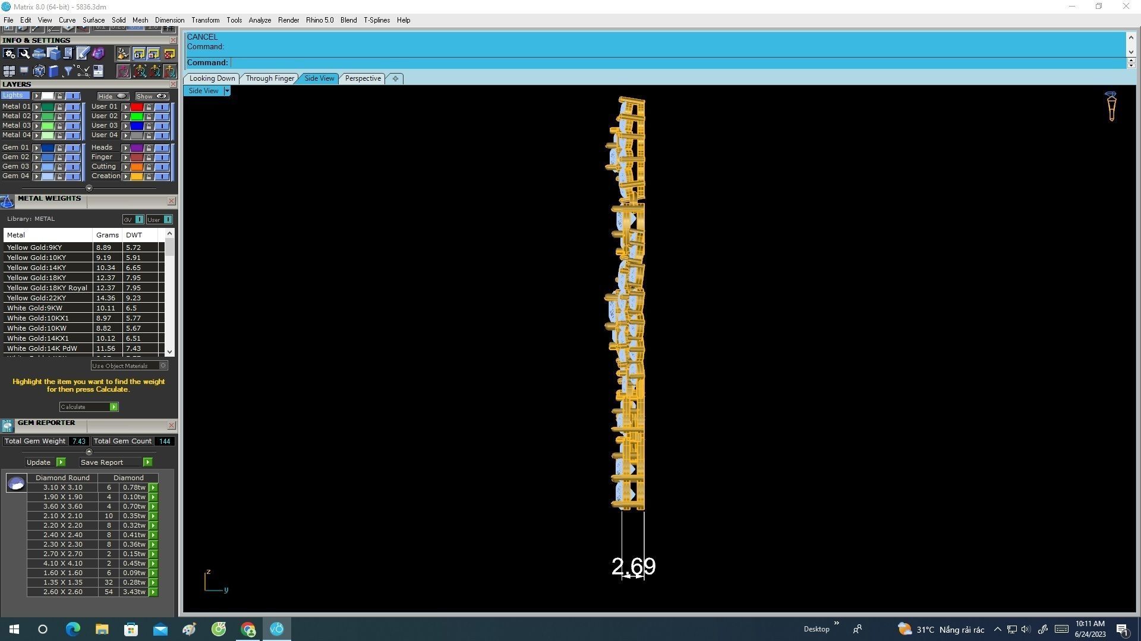Toggle visibility switch for Gem 02 layer
Viewport: 1141px width, 641px height.
73,157
